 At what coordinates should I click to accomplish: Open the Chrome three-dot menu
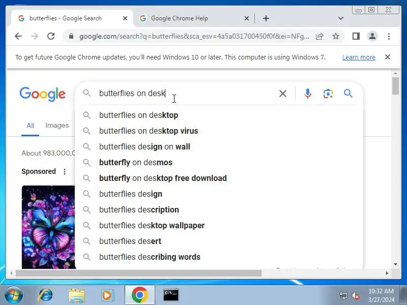click(x=389, y=36)
